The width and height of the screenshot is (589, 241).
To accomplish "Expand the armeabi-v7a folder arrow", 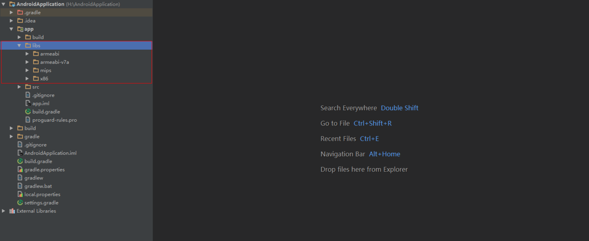I will point(28,62).
